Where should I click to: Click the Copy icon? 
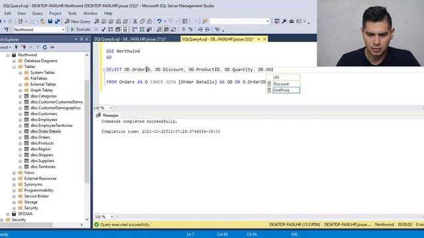142,21
